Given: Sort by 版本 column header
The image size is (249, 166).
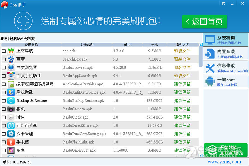Looking at the screenshot, I should (127, 45).
